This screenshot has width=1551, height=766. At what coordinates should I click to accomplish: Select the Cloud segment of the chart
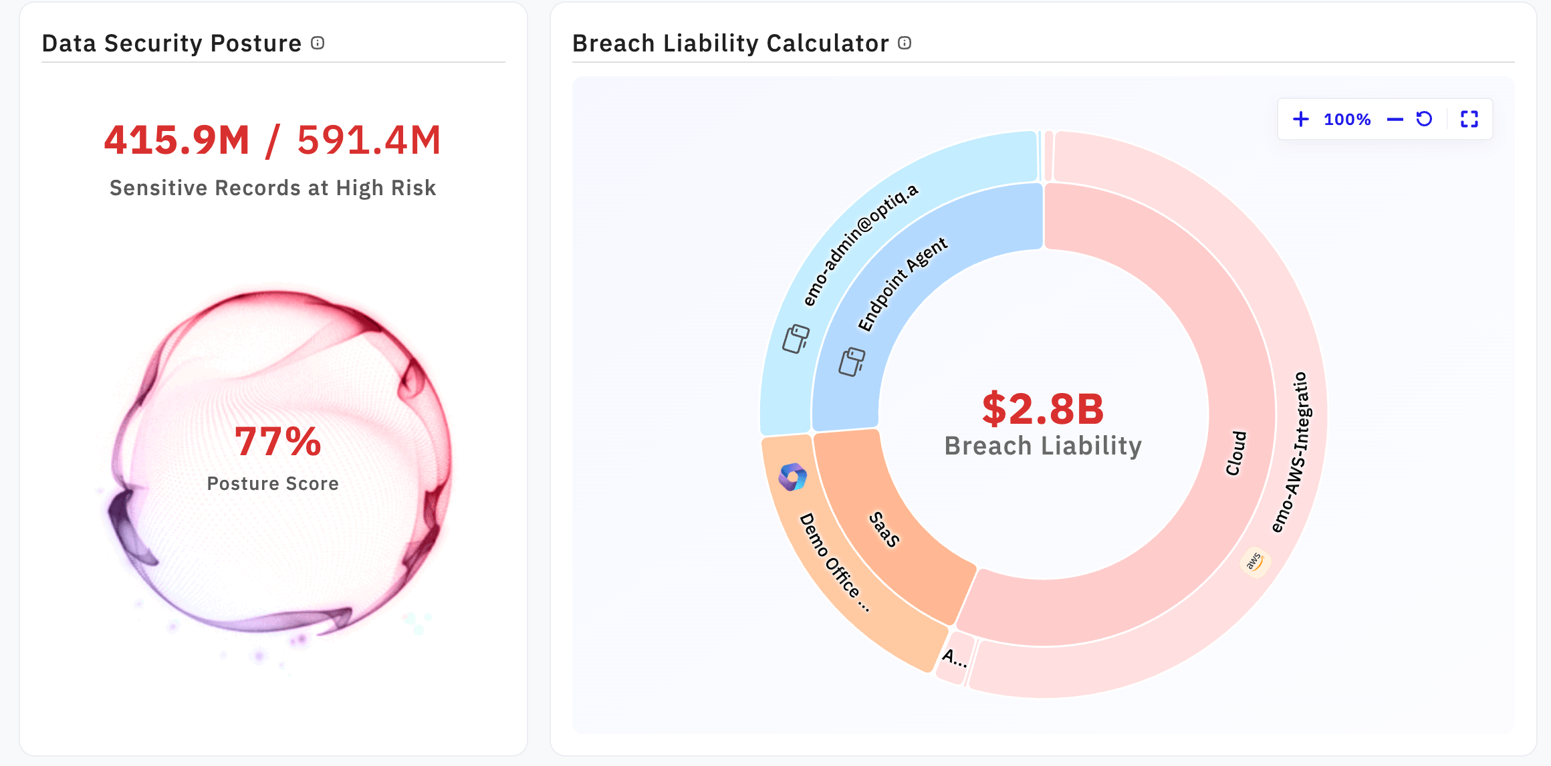pyautogui.click(x=1235, y=453)
